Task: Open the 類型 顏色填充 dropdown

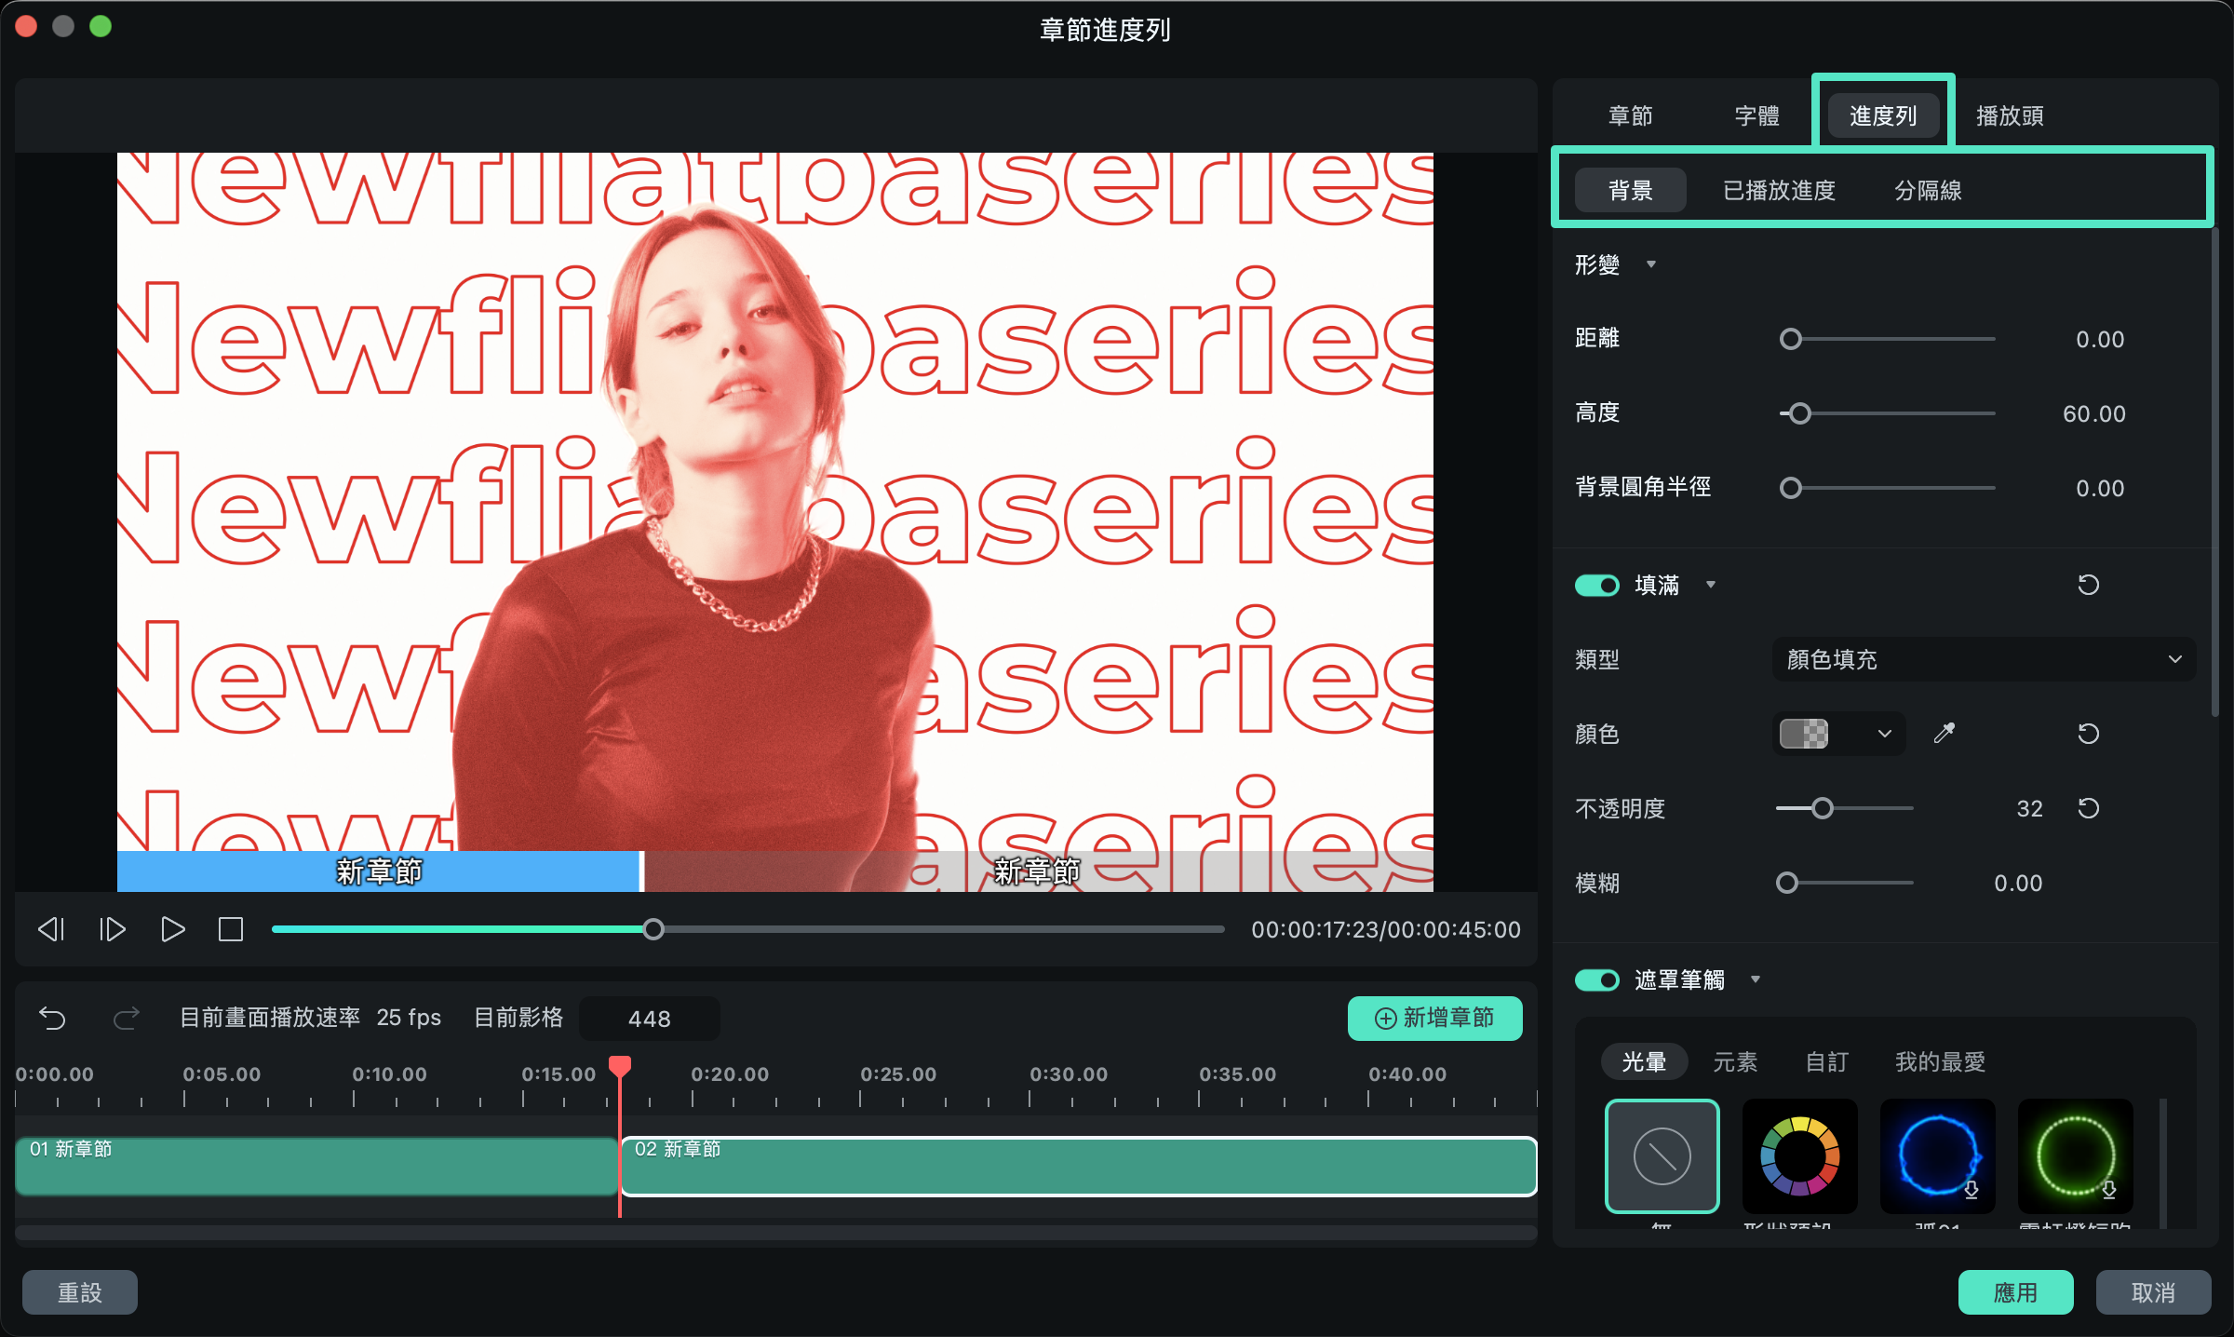Action: (1984, 659)
